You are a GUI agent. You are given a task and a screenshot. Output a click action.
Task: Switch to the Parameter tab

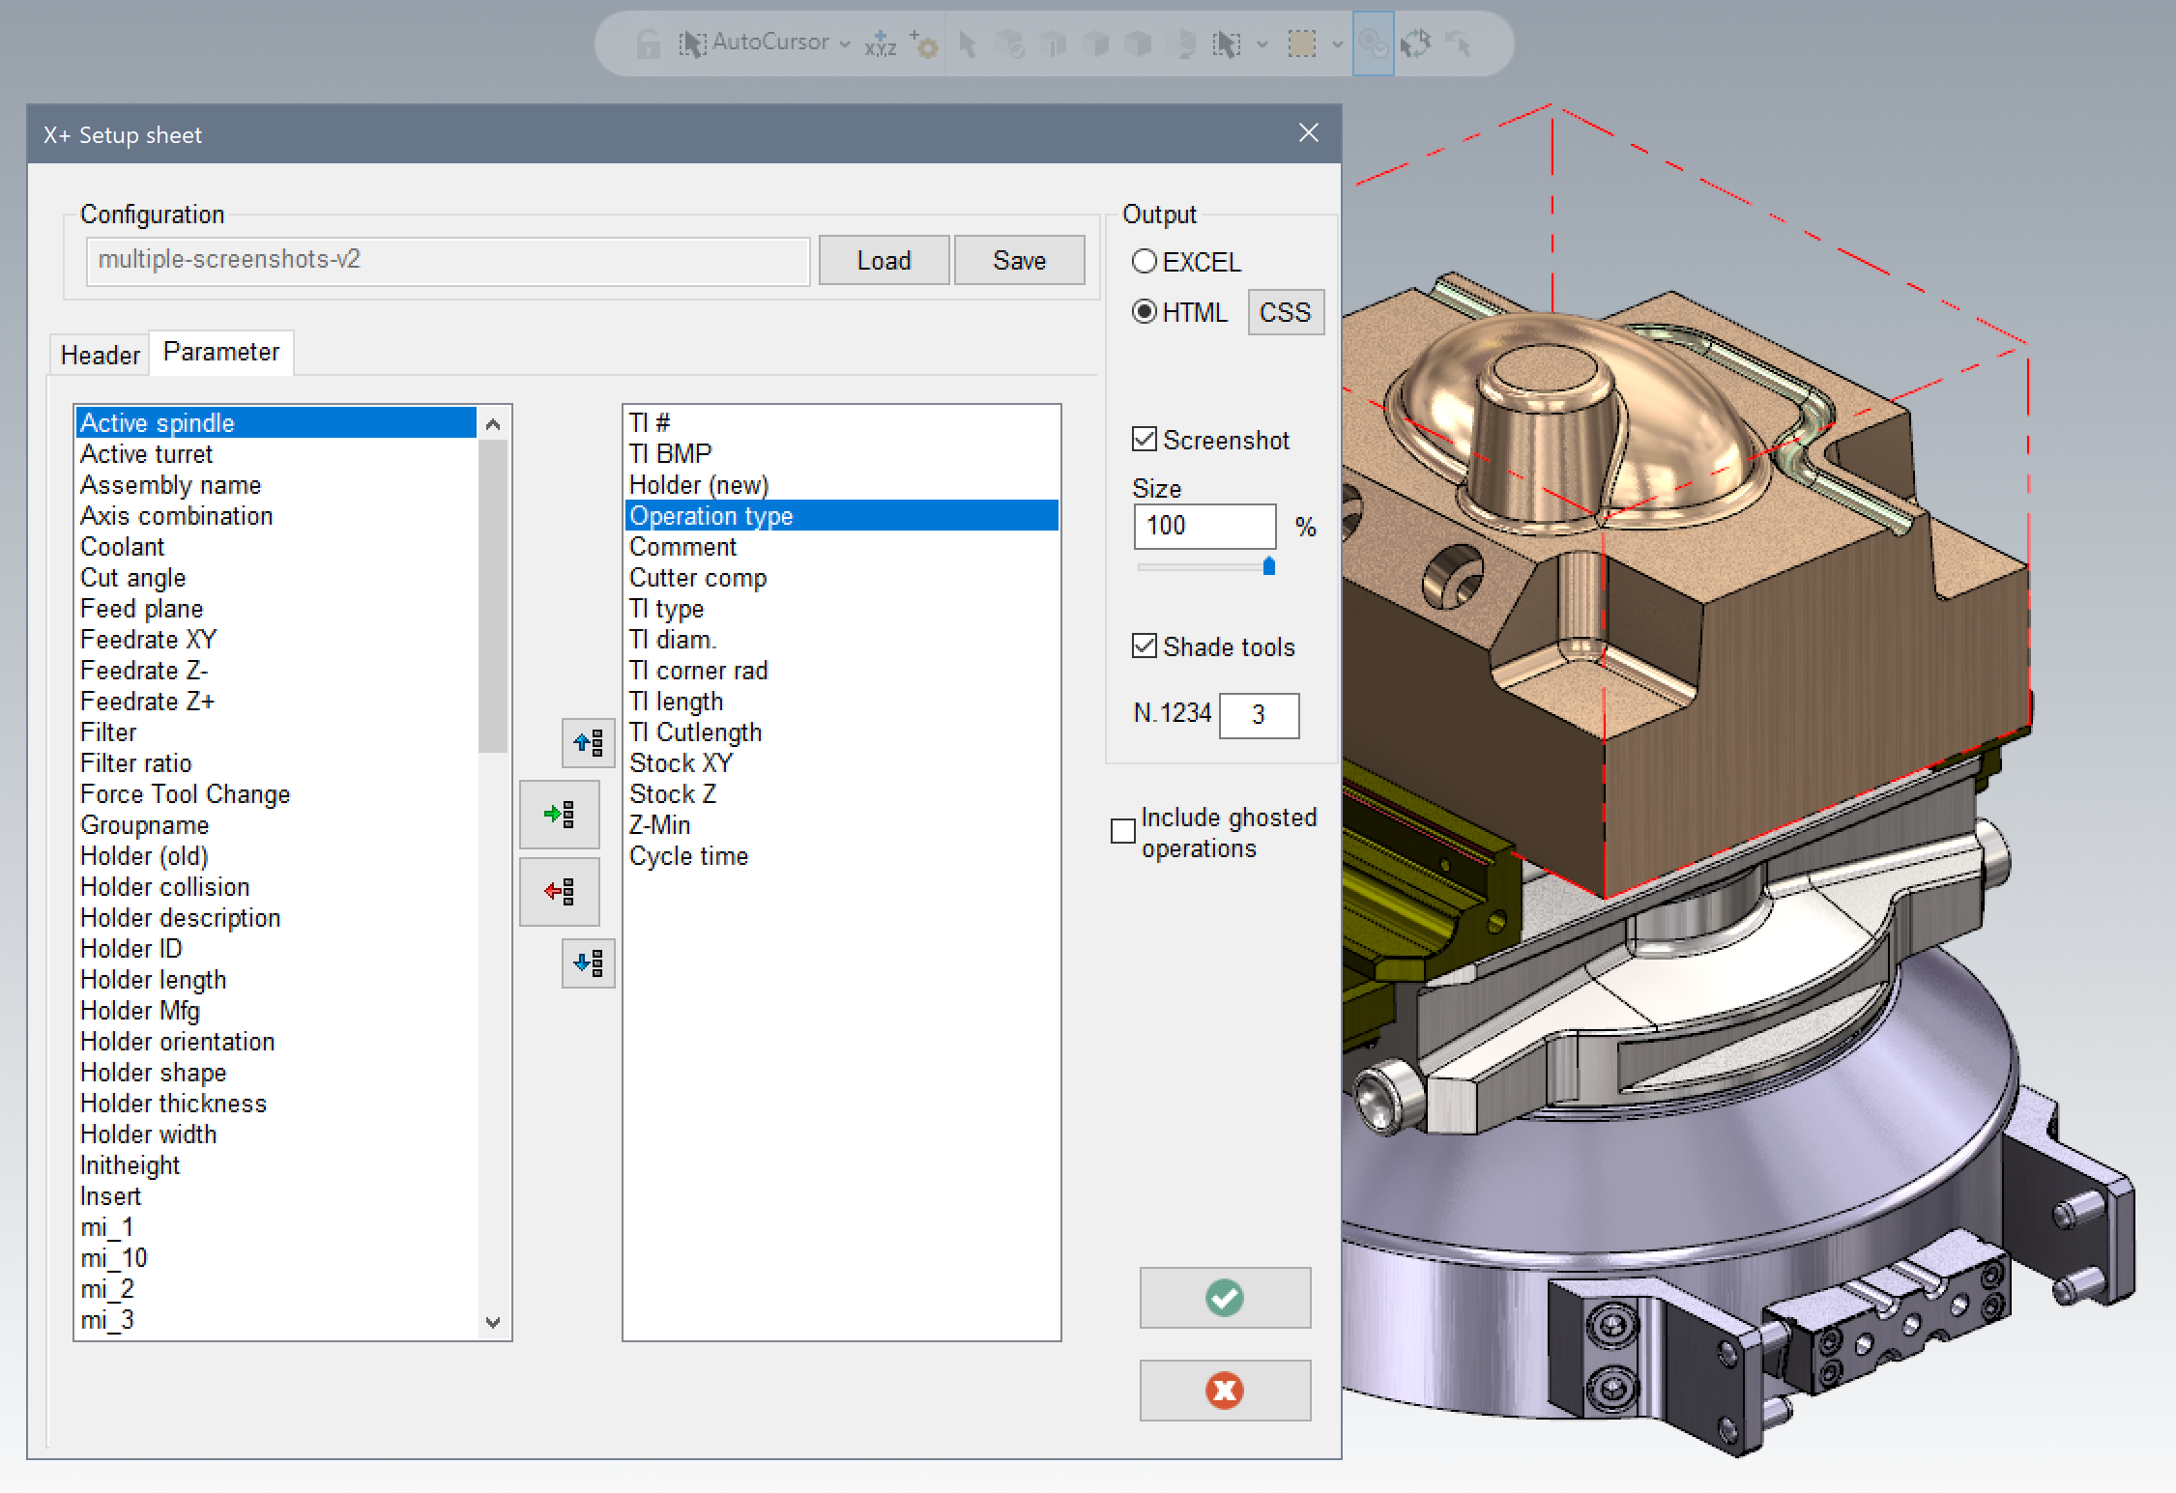pos(221,352)
